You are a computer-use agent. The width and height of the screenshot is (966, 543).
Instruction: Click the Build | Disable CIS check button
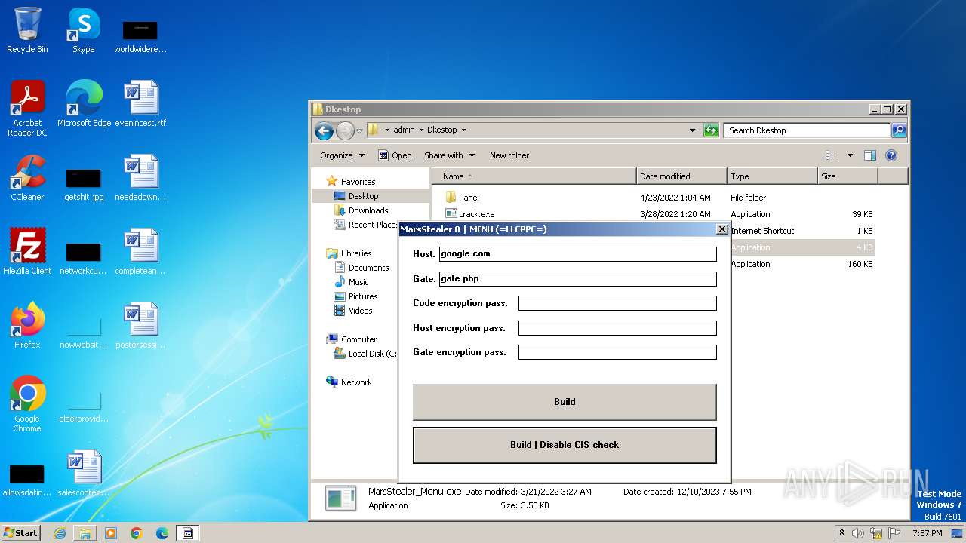(565, 445)
